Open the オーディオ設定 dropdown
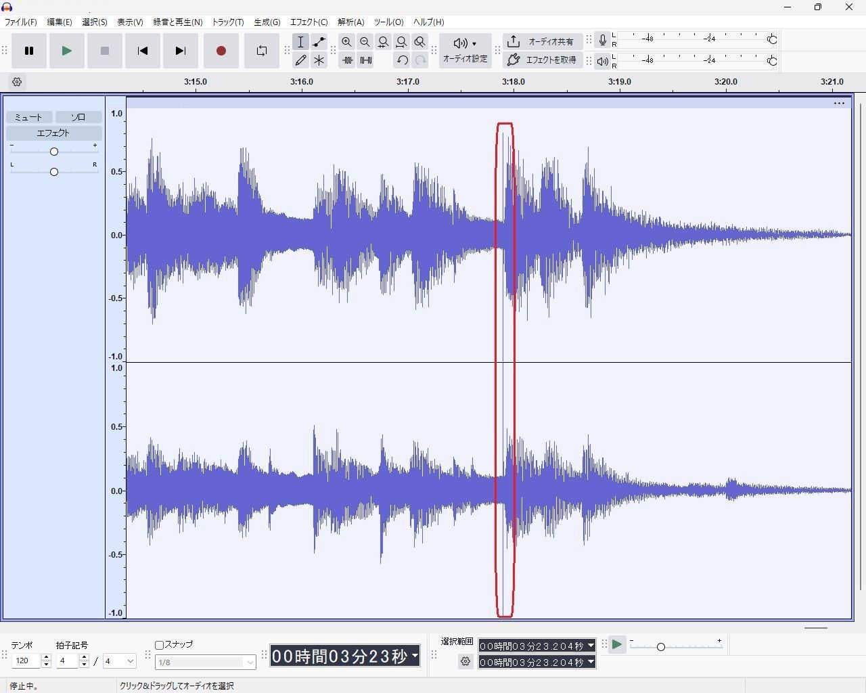 (465, 51)
